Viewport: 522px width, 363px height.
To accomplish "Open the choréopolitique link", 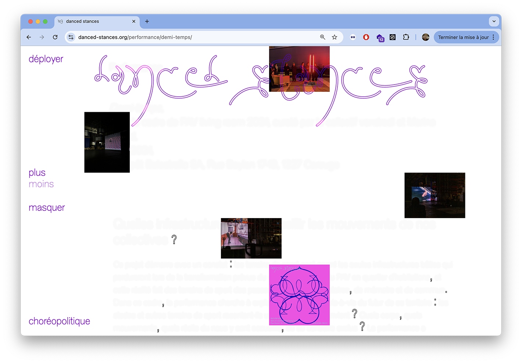I will click(59, 321).
